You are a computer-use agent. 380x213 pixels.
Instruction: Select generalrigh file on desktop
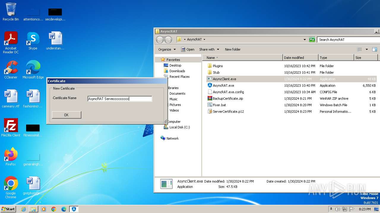[x=33, y=159]
